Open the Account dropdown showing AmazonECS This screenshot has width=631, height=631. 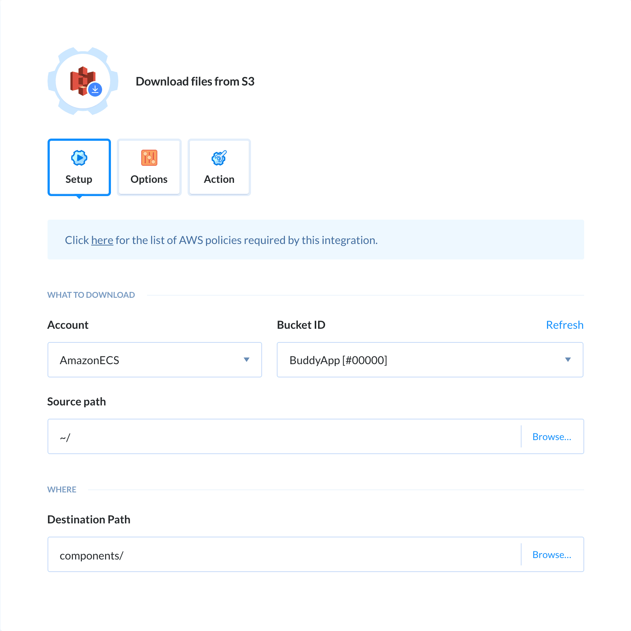(x=154, y=360)
